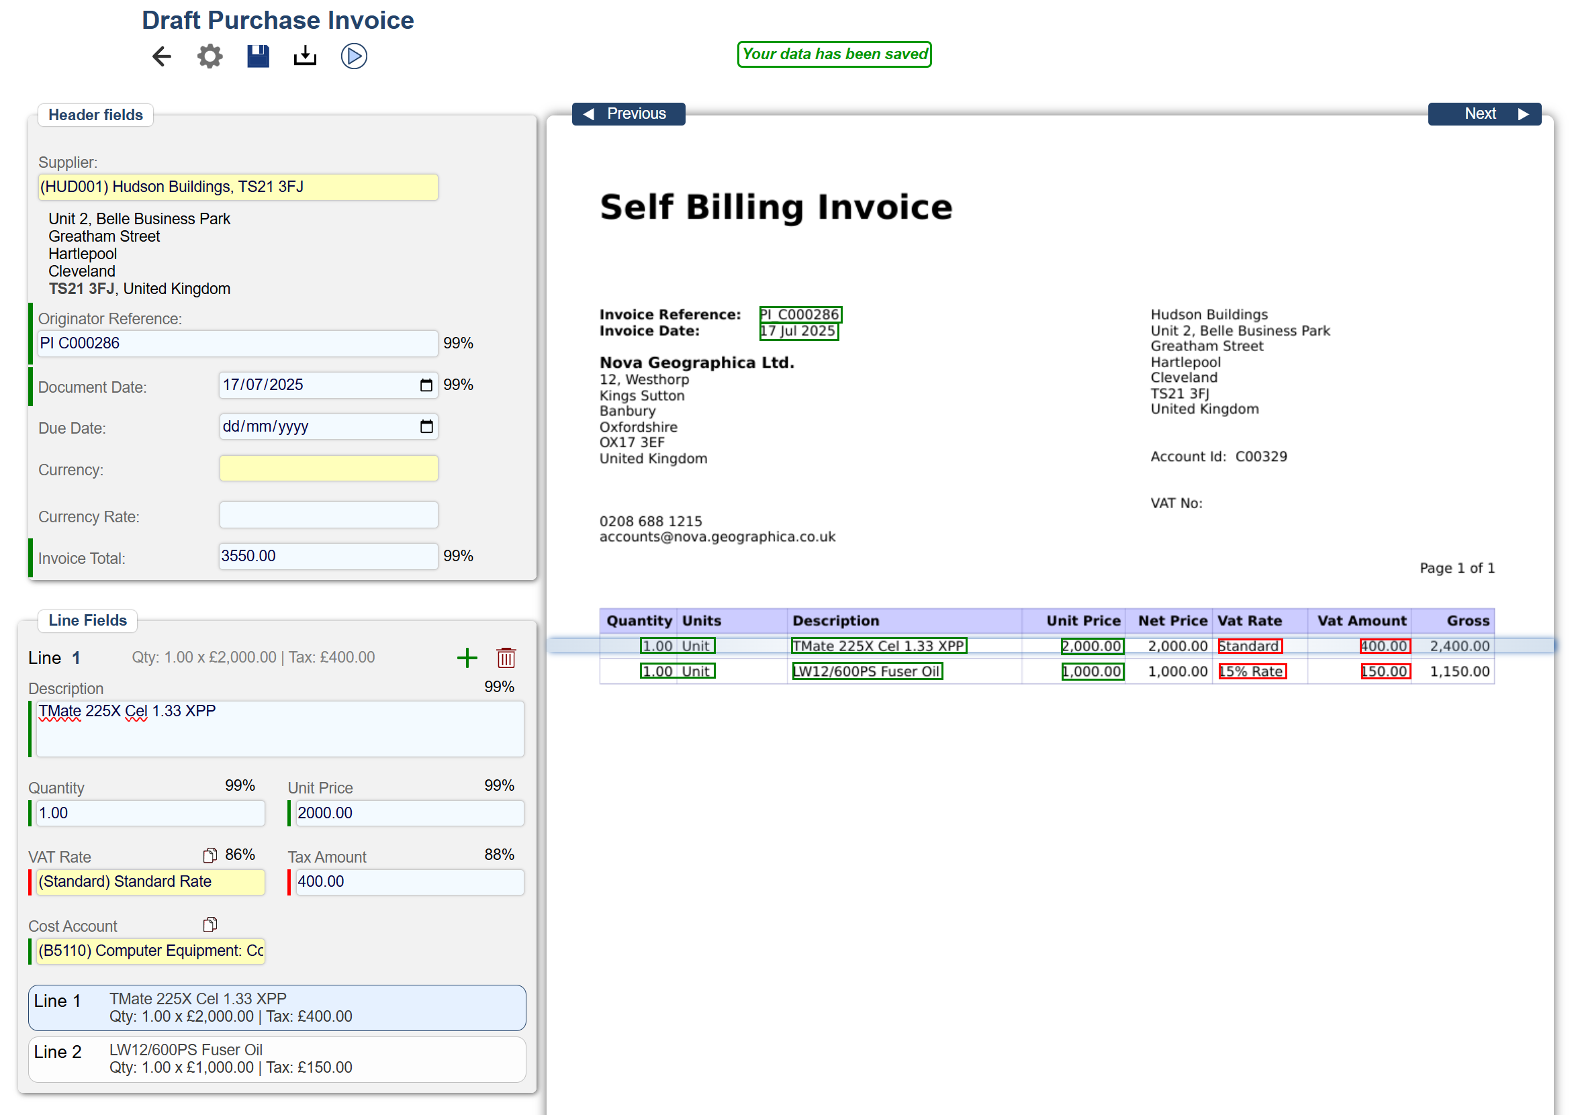
Task: Open settings via the gear icon
Action: tap(210, 56)
